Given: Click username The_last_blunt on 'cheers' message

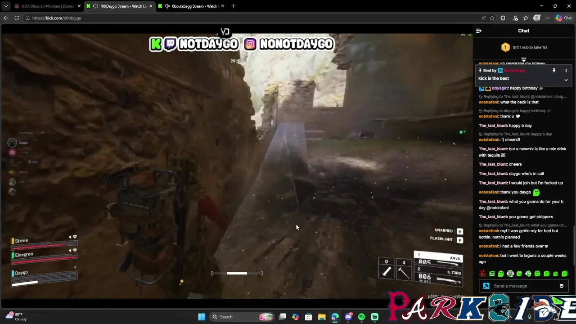Looking at the screenshot, I should click(x=493, y=164).
